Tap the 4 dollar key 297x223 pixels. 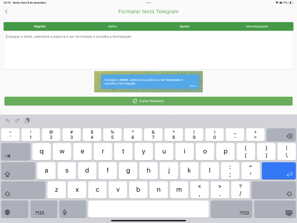coord(92,135)
